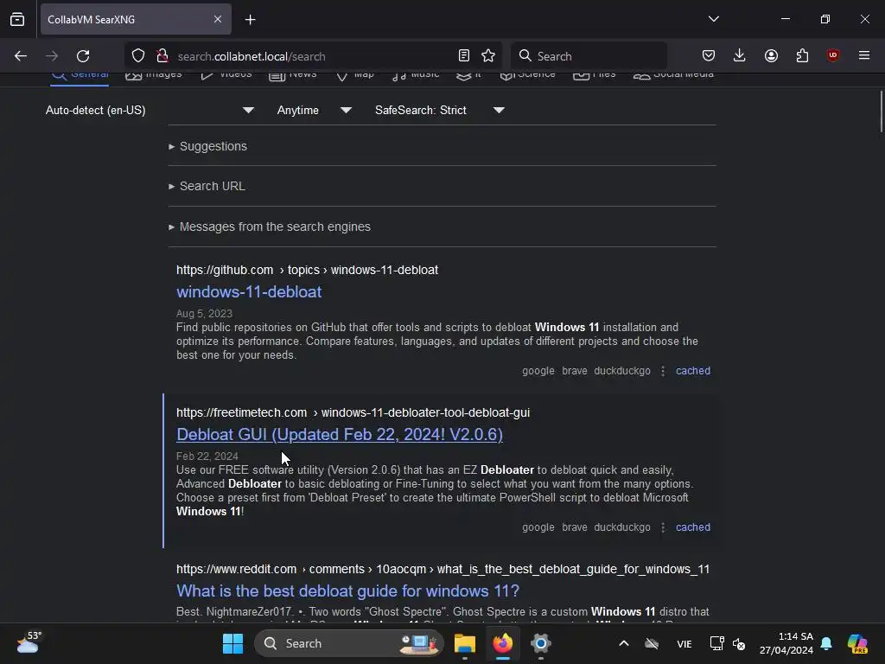Switch to Videos search tab
885x664 pixels.
pyautogui.click(x=226, y=76)
